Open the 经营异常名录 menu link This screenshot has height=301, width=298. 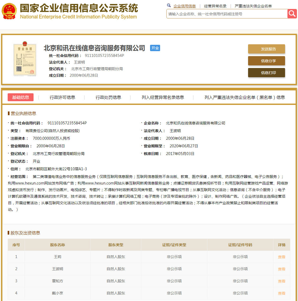215,5
